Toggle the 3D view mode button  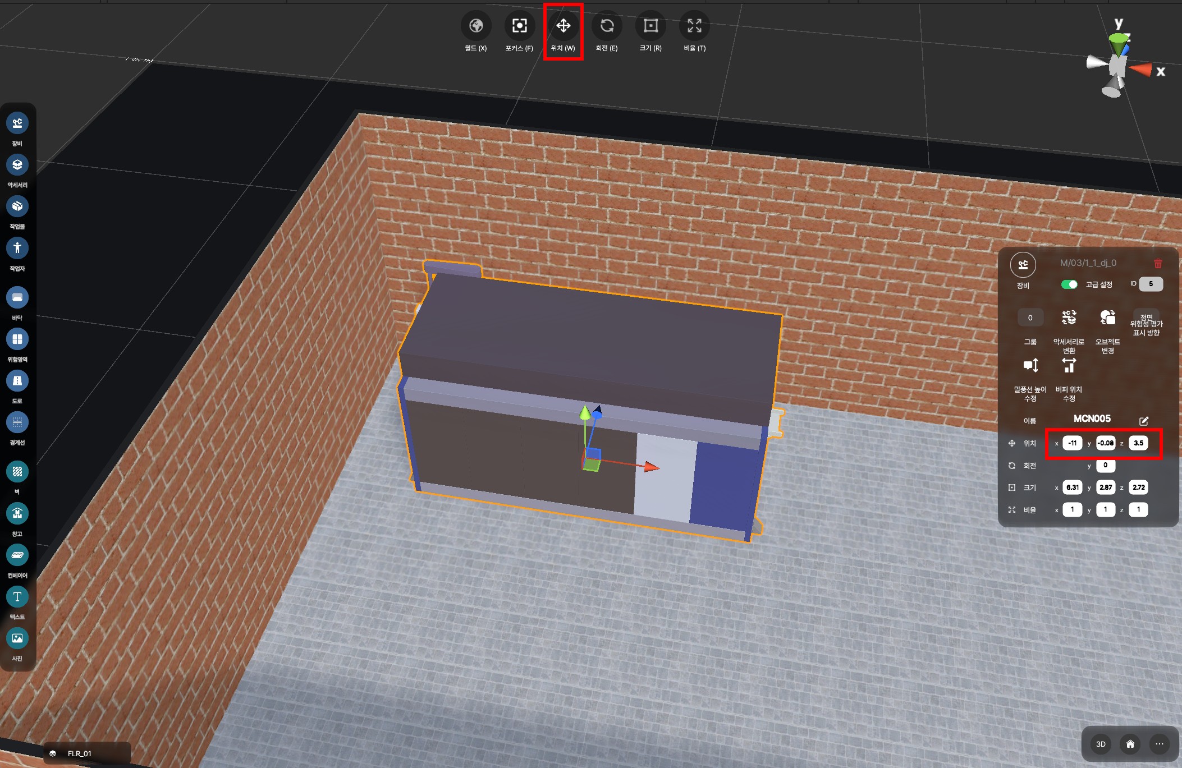click(1101, 744)
